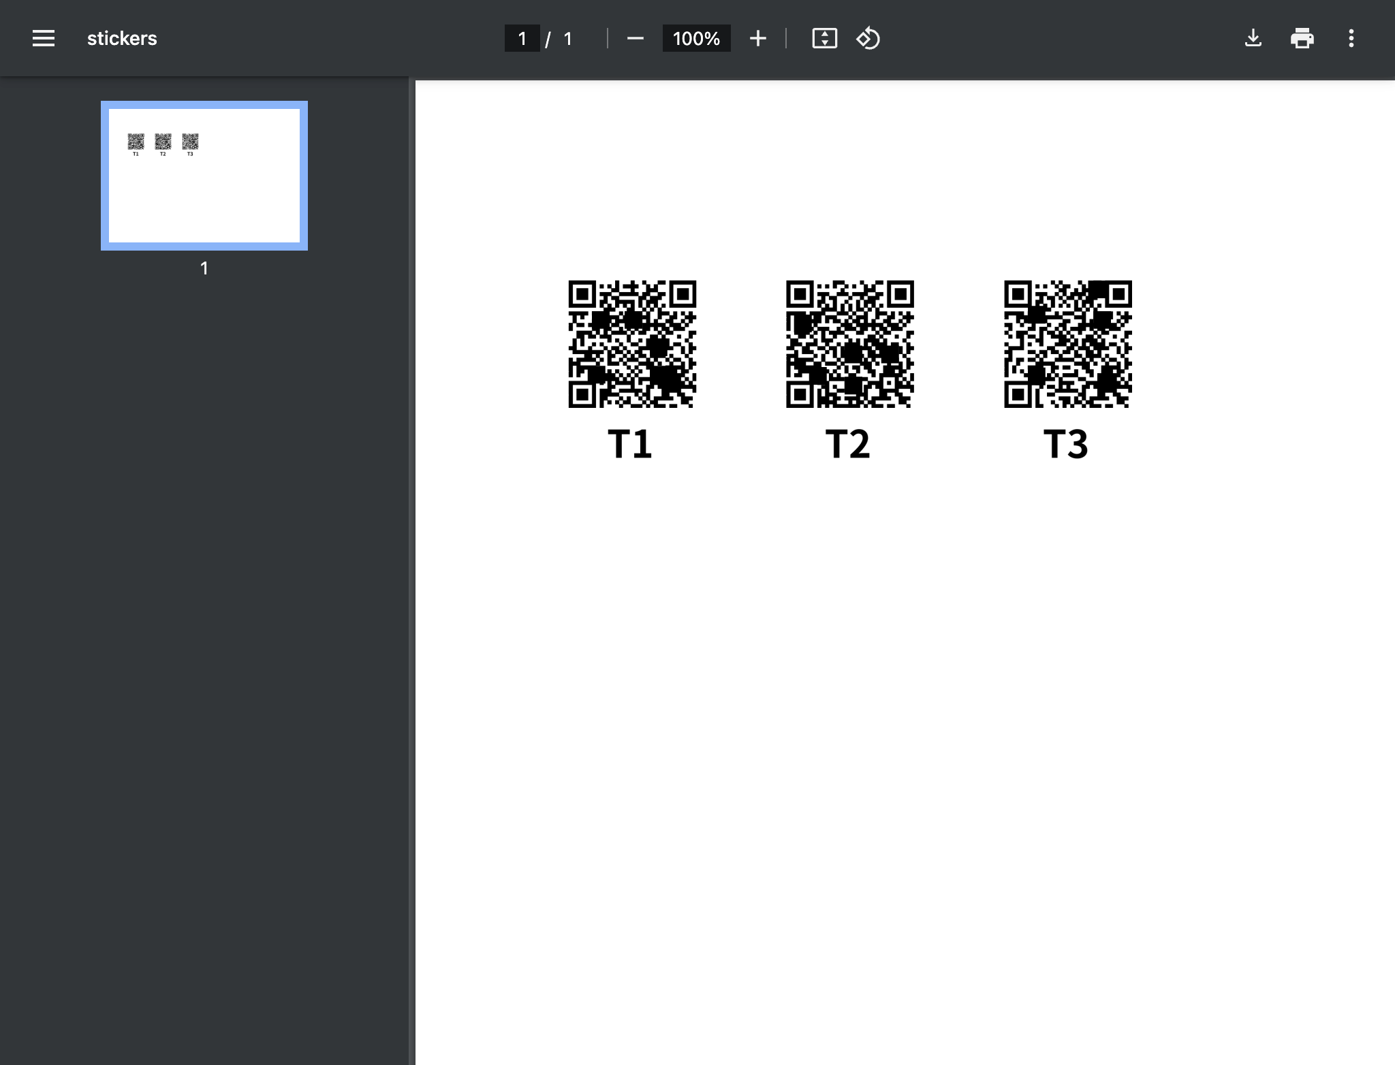This screenshot has width=1395, height=1065.
Task: Download the stickers PDF
Action: pyautogui.click(x=1253, y=38)
